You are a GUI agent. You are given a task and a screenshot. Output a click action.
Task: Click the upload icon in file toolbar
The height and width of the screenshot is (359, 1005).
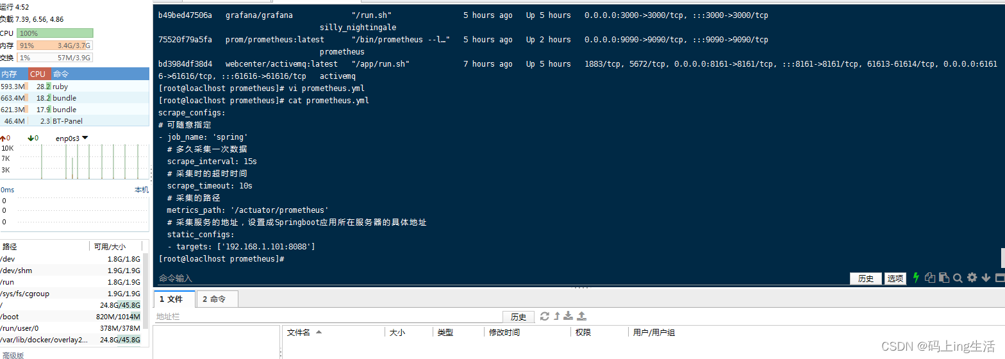(x=581, y=316)
